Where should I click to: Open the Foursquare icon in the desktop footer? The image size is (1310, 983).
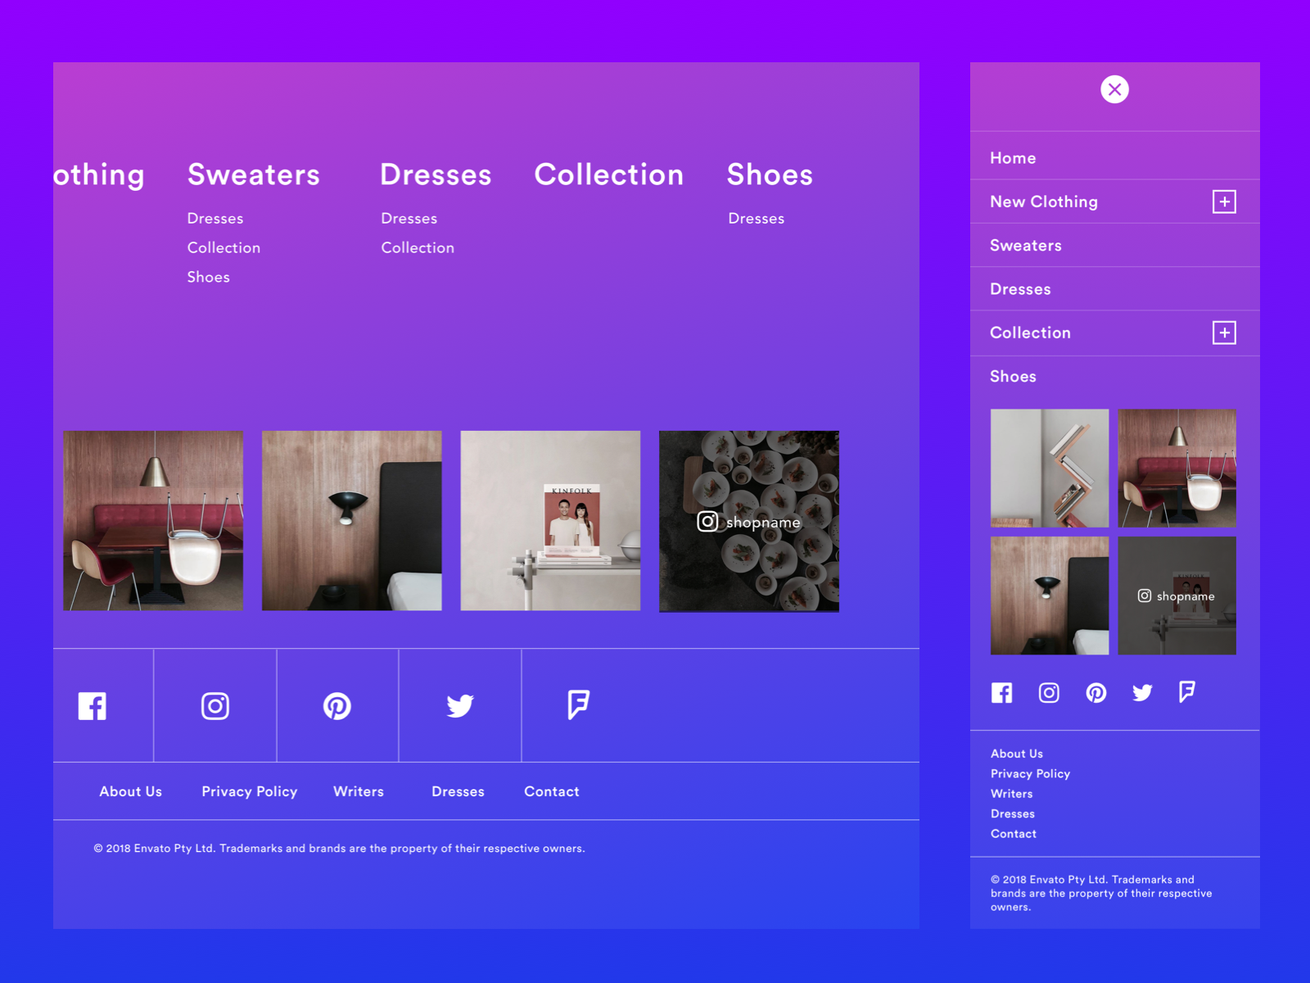tap(579, 705)
